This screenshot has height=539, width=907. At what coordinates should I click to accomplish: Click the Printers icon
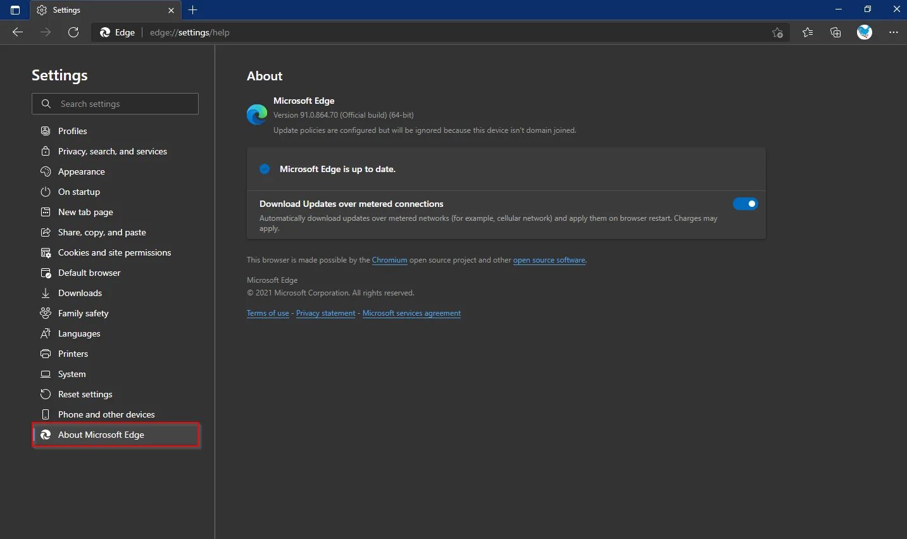(46, 354)
